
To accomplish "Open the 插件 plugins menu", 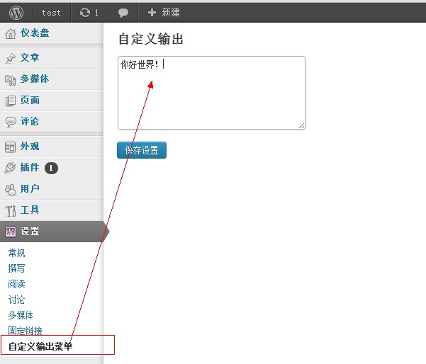I will 30,168.
